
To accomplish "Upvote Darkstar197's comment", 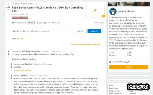I will point(9,51).
